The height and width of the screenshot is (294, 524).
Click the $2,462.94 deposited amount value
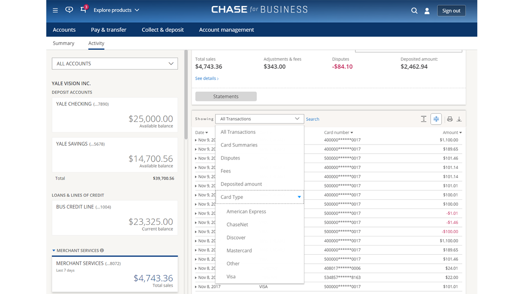414,67
